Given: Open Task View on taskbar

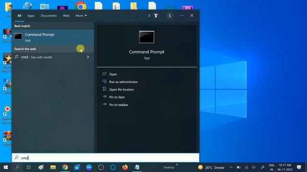Looking at the screenshot, I should [29, 167].
